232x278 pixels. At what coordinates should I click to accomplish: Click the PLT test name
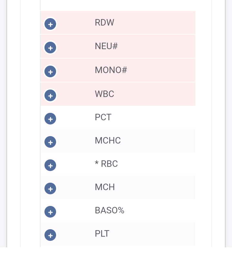click(x=102, y=234)
